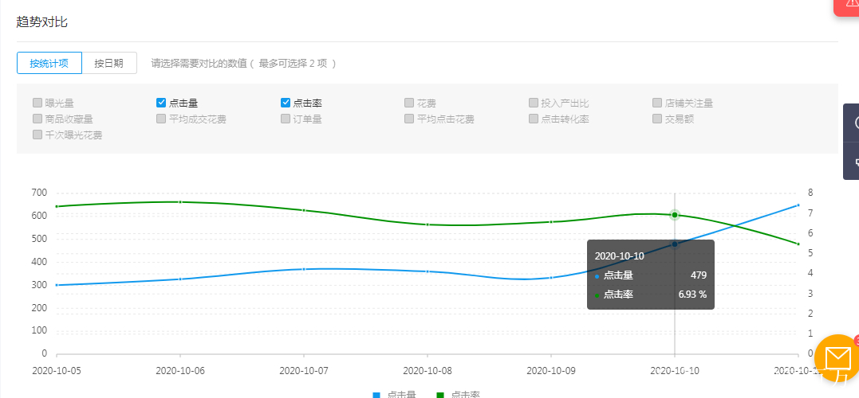Click the green 点击率 point on 2020-10-10
859x398 pixels.
[x=675, y=215]
